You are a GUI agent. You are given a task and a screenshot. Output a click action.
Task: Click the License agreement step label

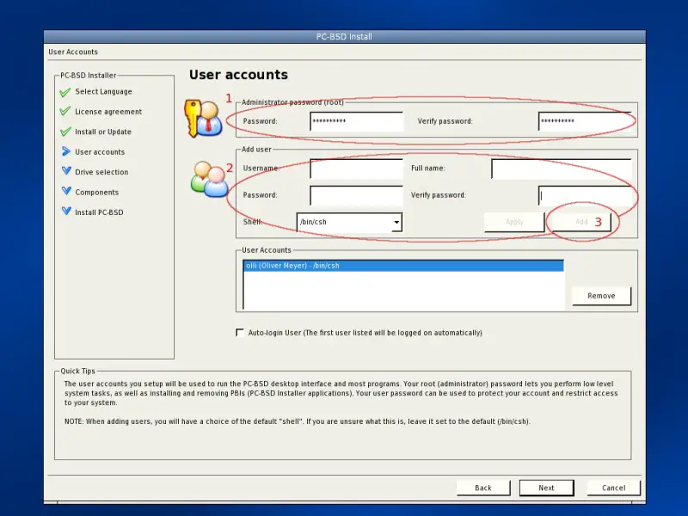pos(108,112)
